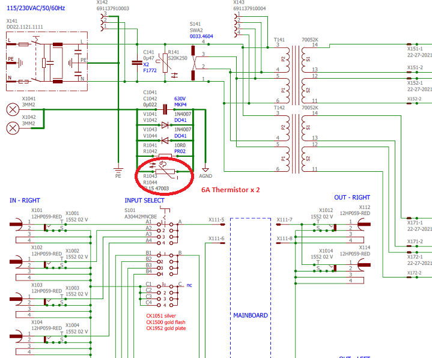Select the DD22.1121.1111 part number

(x=25, y=26)
